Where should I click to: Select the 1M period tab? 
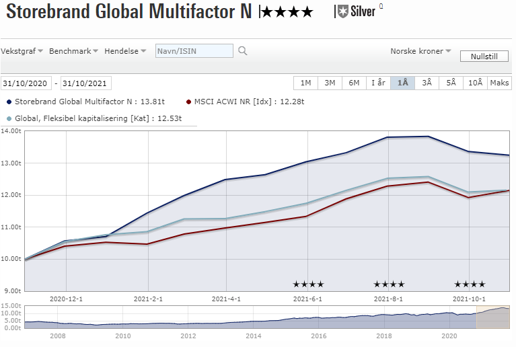coord(305,83)
